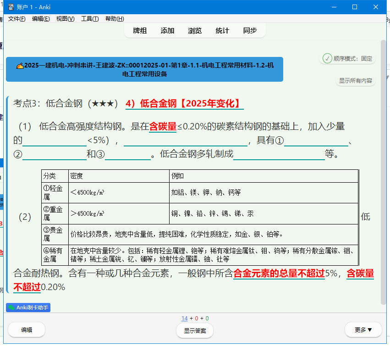Click 同步 to sync the collection

tap(250, 31)
